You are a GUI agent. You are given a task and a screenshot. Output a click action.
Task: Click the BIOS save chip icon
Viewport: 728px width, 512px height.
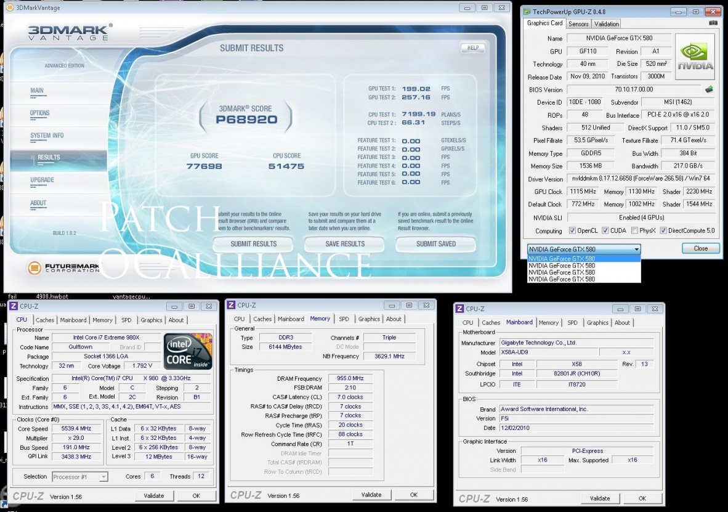point(710,89)
